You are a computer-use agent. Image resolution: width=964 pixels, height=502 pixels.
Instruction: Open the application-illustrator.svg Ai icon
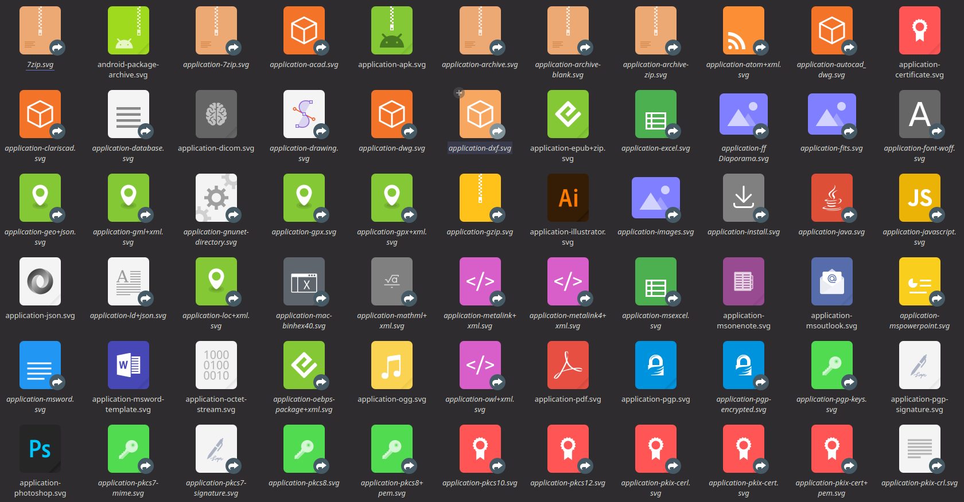pyautogui.click(x=568, y=198)
